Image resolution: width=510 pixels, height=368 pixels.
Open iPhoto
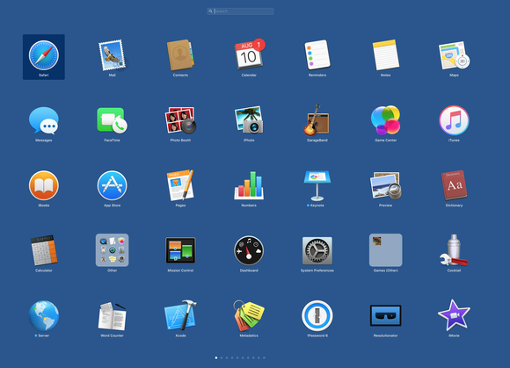(x=249, y=119)
